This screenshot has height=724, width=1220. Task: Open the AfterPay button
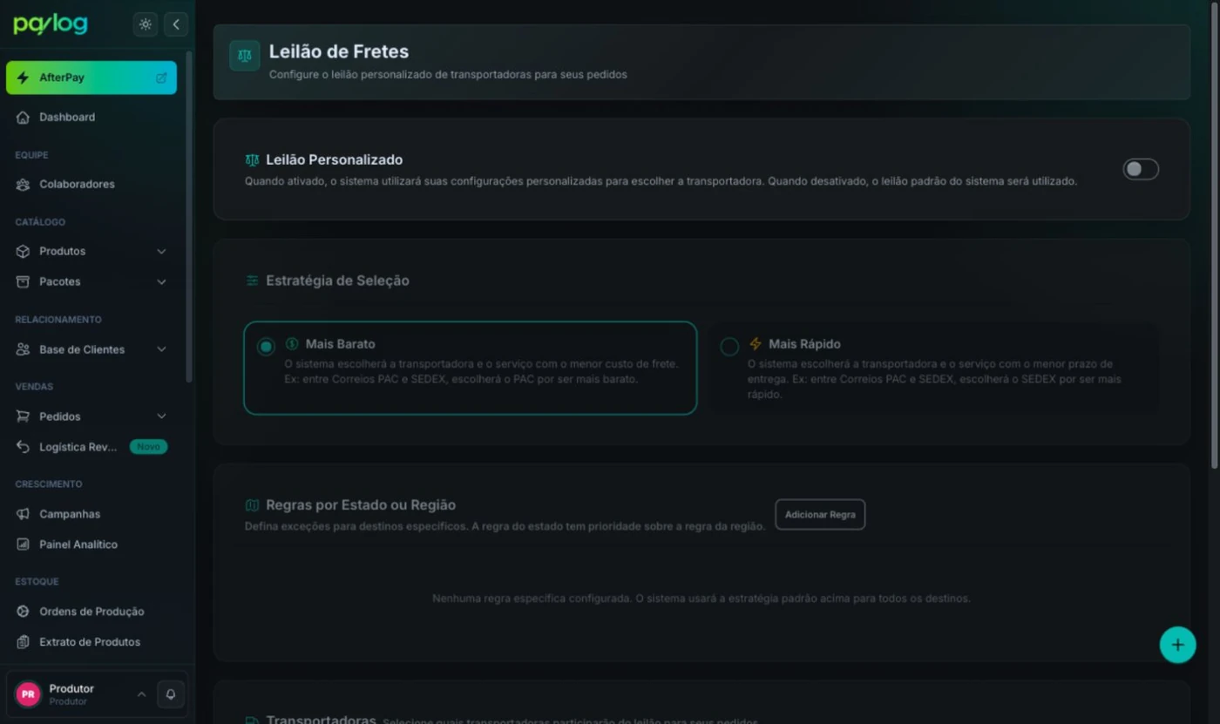91,78
